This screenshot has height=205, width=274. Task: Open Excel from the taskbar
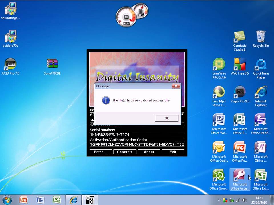coord(57,200)
